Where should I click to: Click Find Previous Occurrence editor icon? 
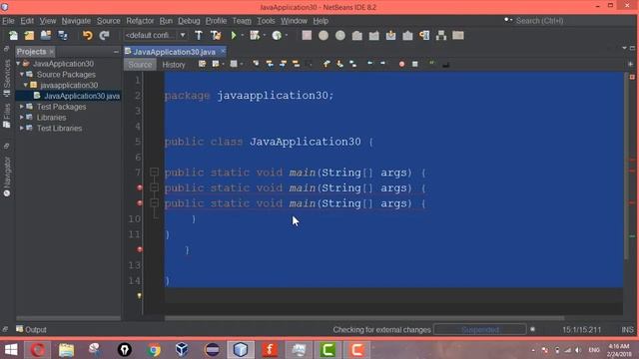(x=270, y=64)
